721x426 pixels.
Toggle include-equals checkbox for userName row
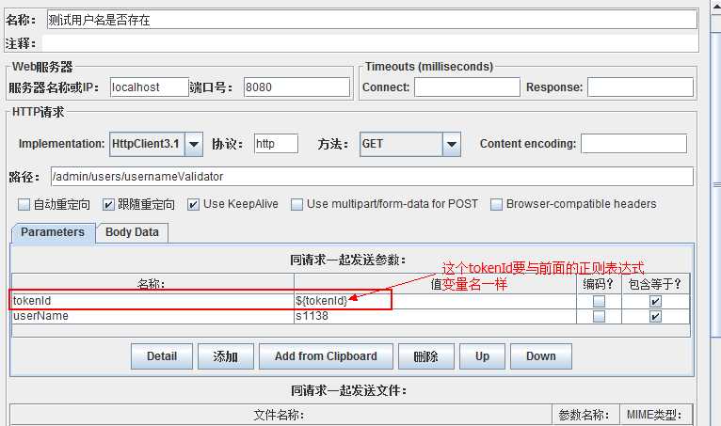tap(655, 316)
